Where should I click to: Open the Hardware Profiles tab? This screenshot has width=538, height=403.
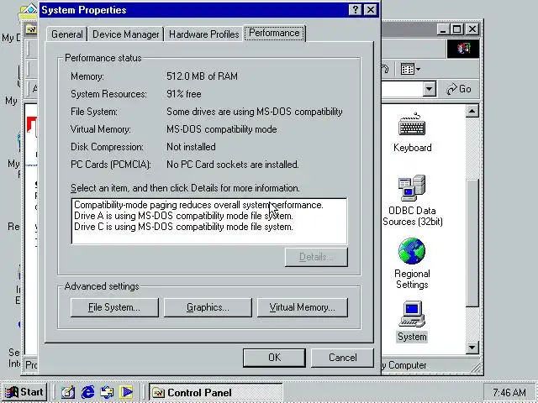click(203, 34)
